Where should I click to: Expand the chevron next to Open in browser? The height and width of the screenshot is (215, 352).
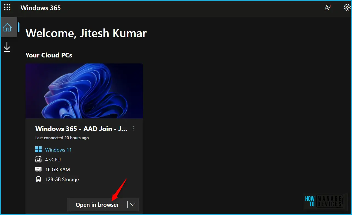(x=133, y=205)
